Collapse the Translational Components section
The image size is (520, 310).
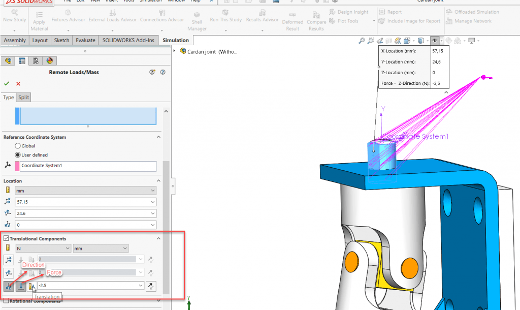tap(158, 238)
